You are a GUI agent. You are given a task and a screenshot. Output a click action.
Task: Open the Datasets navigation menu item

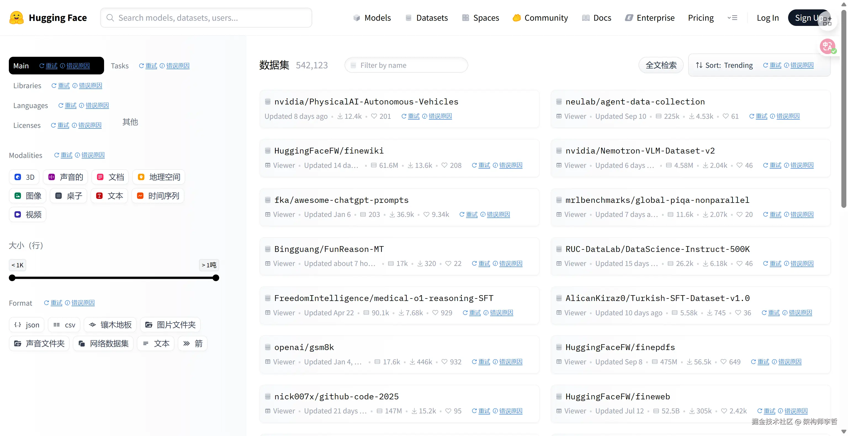pos(427,18)
